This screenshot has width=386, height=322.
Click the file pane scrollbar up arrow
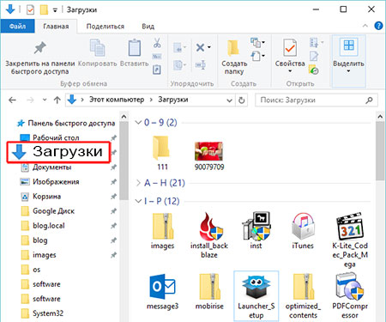click(380, 117)
